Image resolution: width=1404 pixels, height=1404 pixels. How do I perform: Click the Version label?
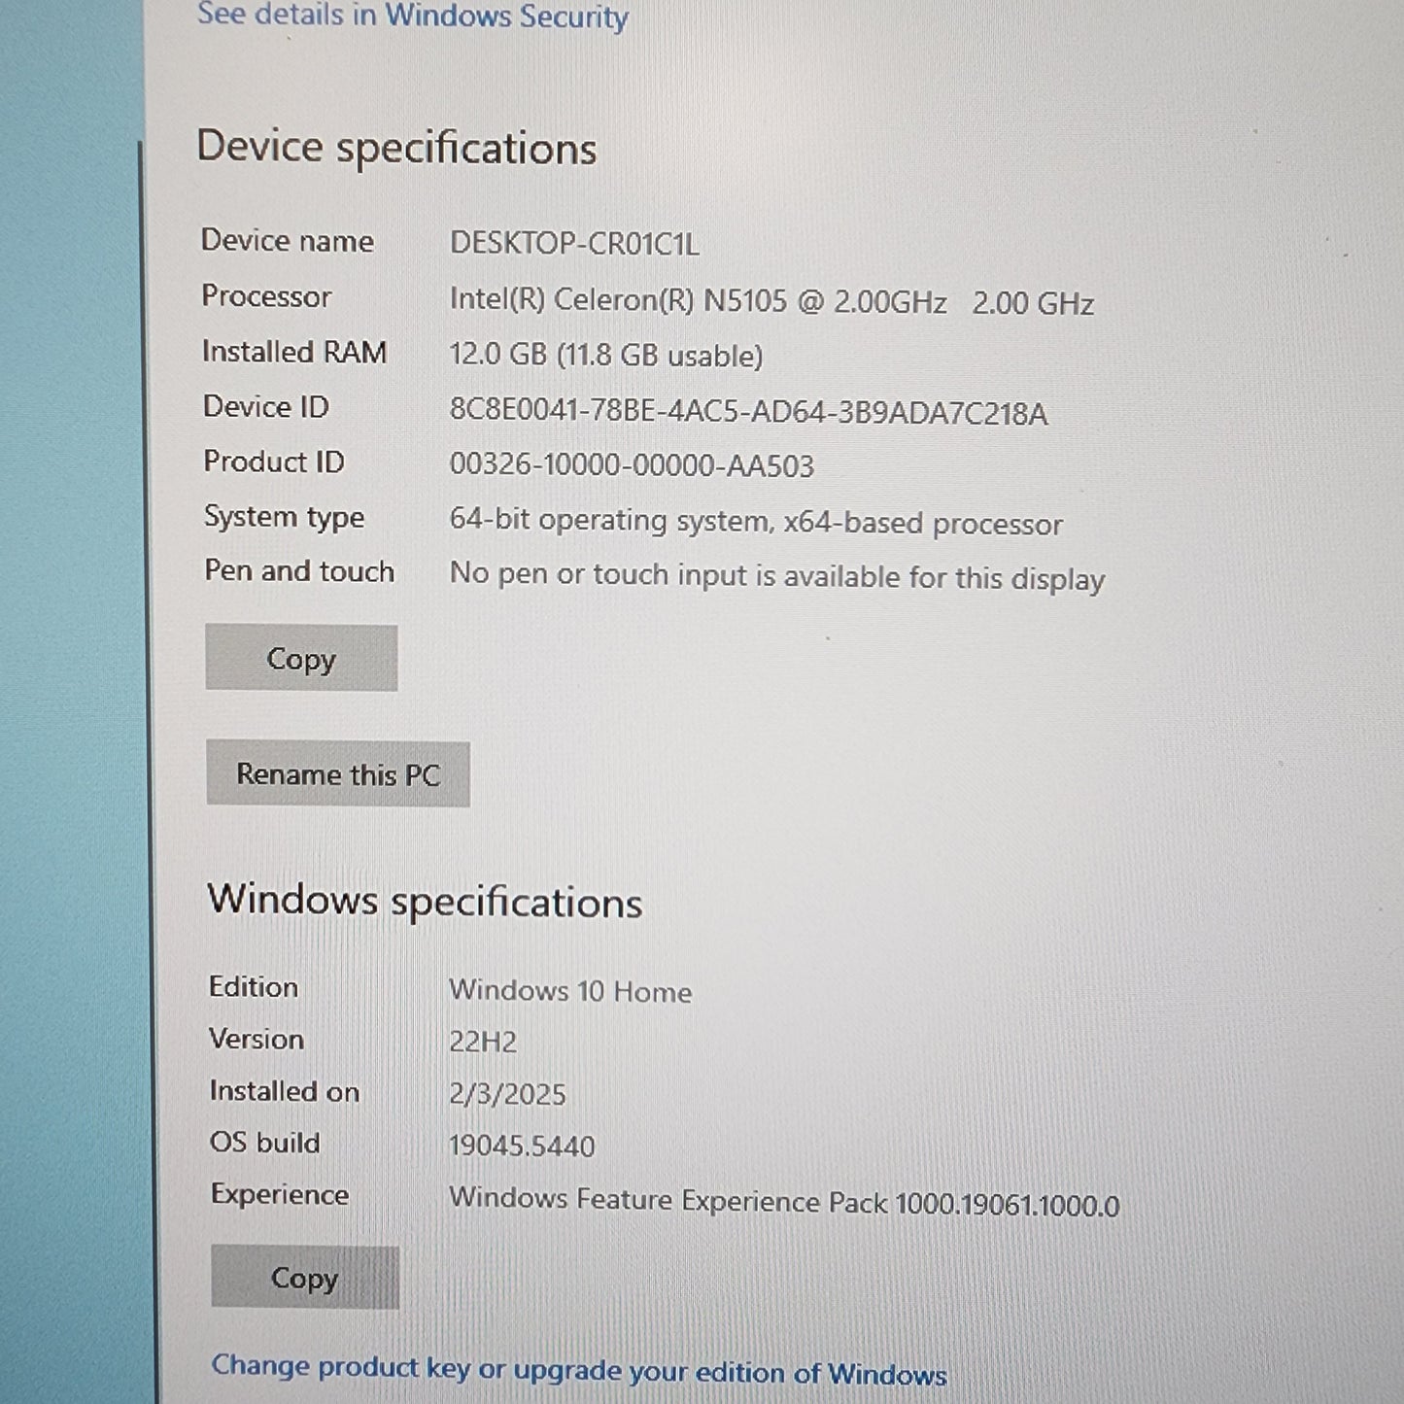click(257, 1039)
